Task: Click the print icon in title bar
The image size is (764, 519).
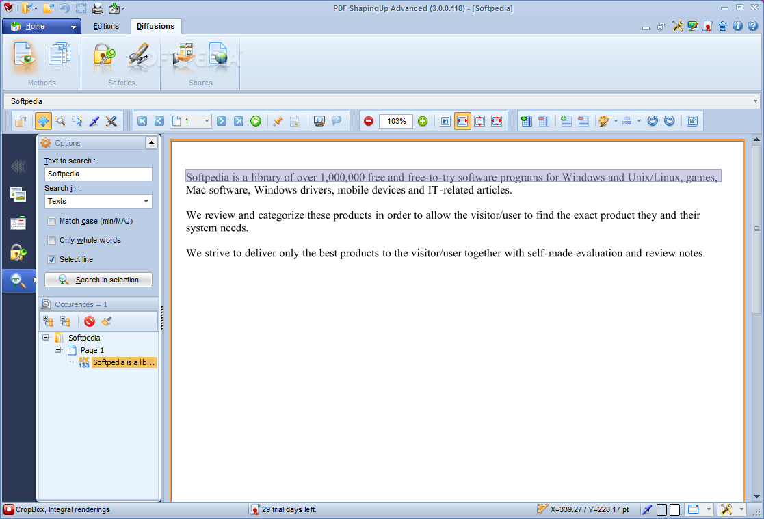Action: 98,8
